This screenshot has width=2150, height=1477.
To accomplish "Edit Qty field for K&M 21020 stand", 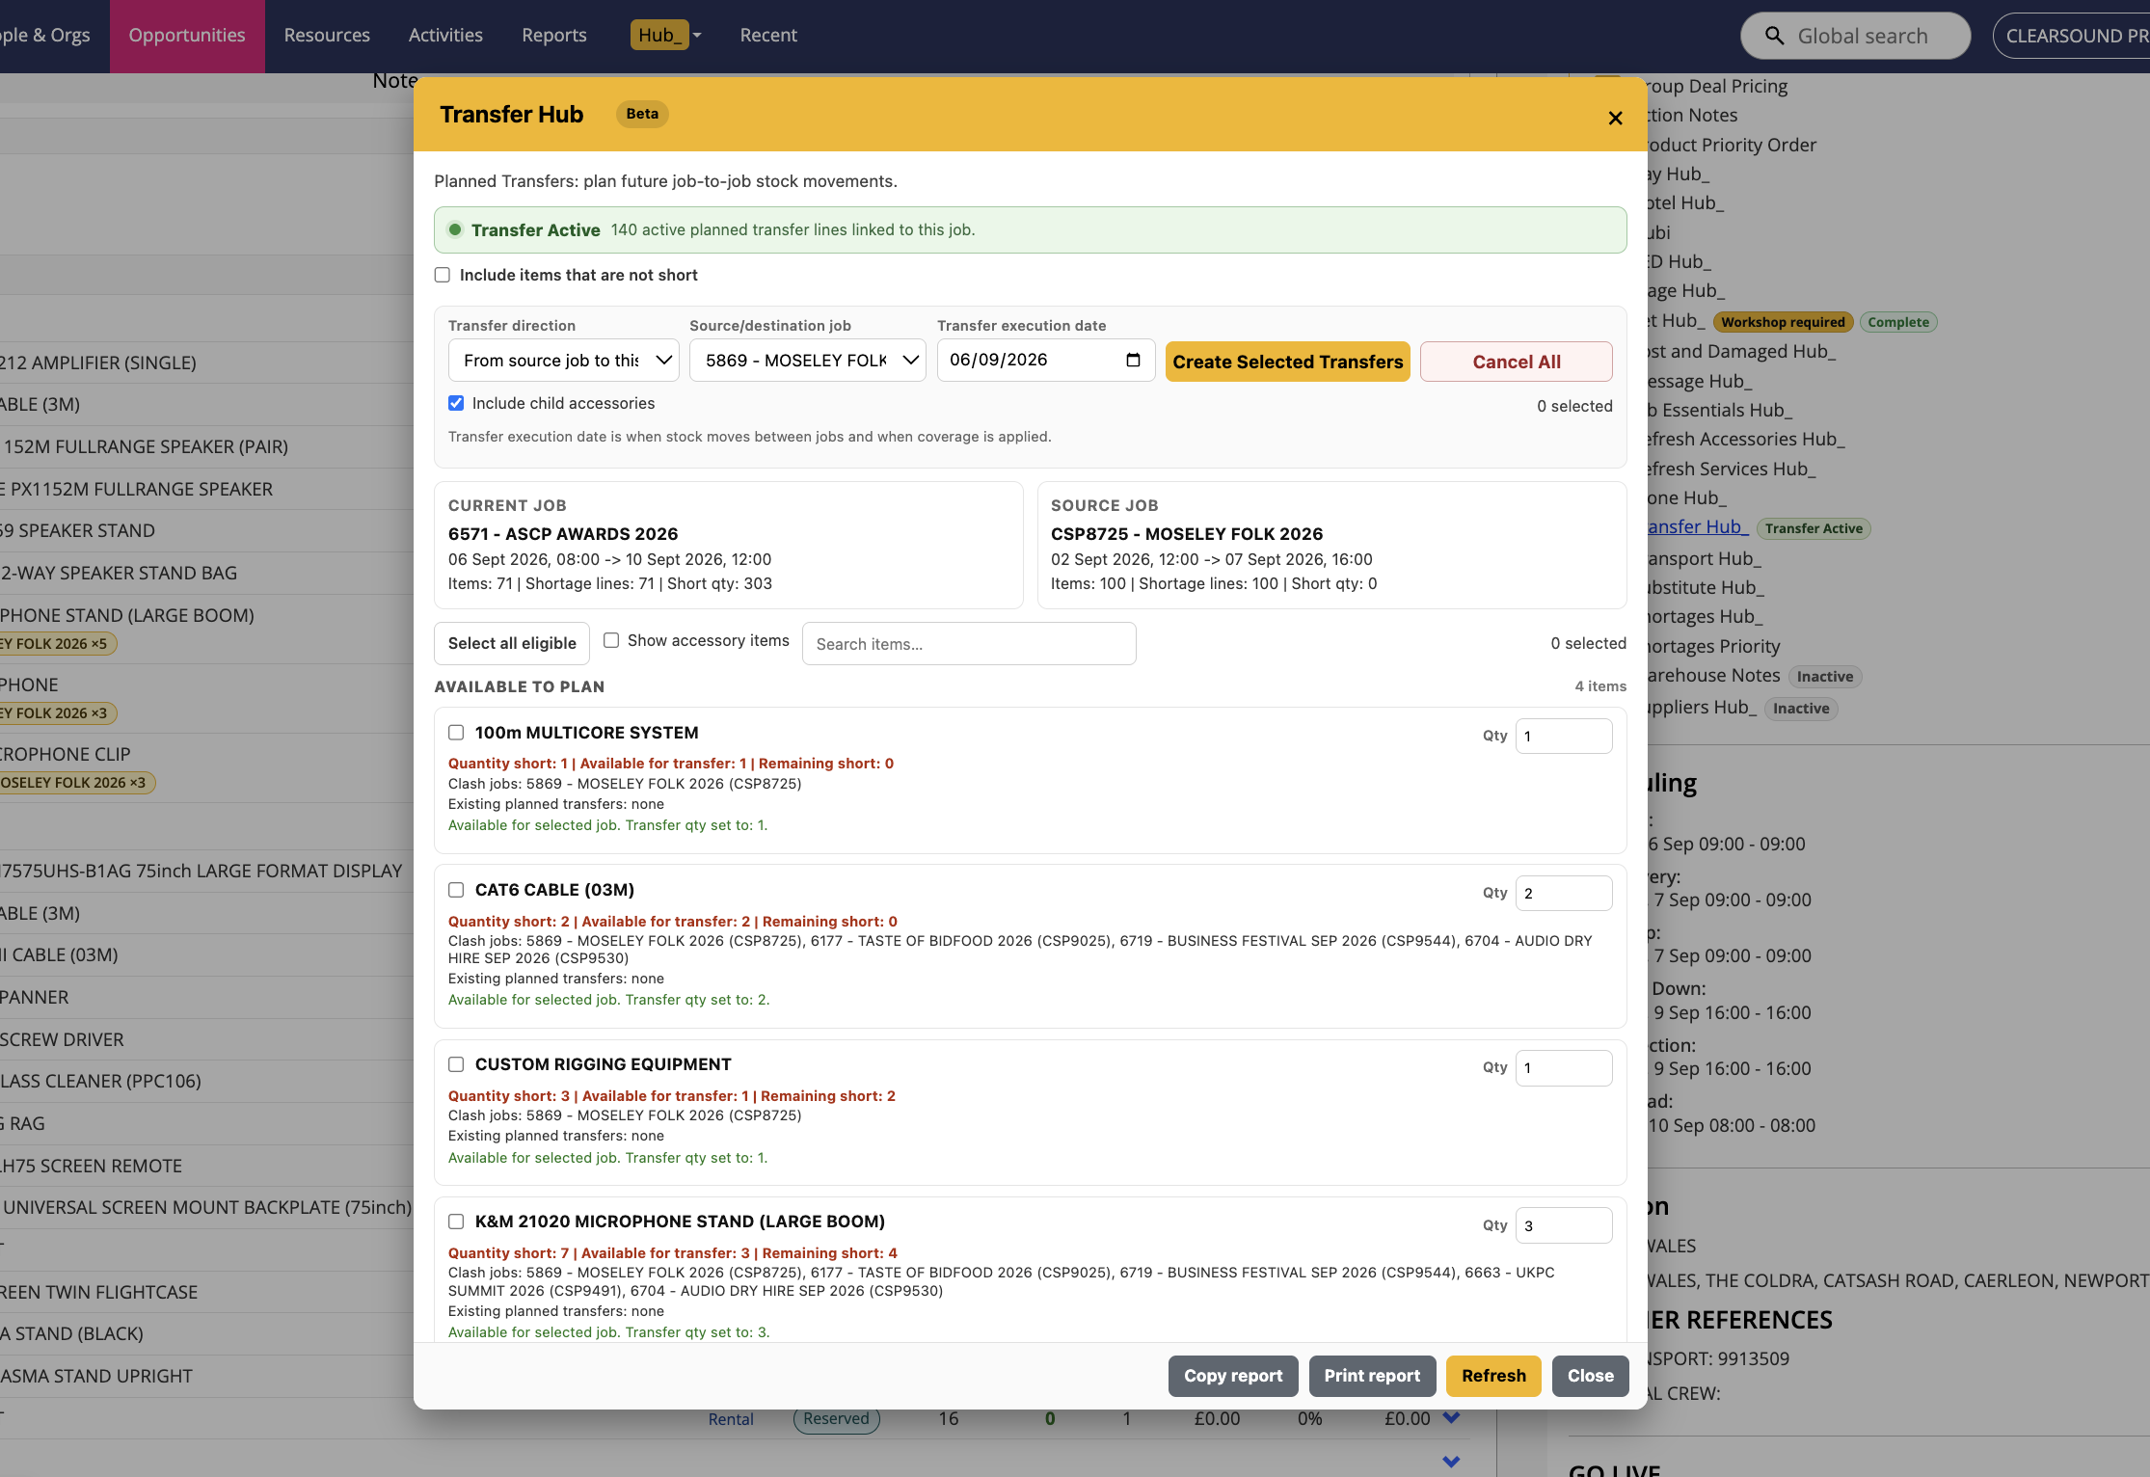I will tap(1564, 1225).
